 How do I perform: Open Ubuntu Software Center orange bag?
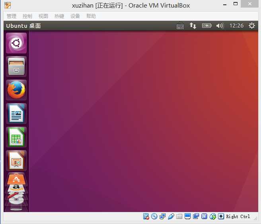pyautogui.click(x=16, y=179)
